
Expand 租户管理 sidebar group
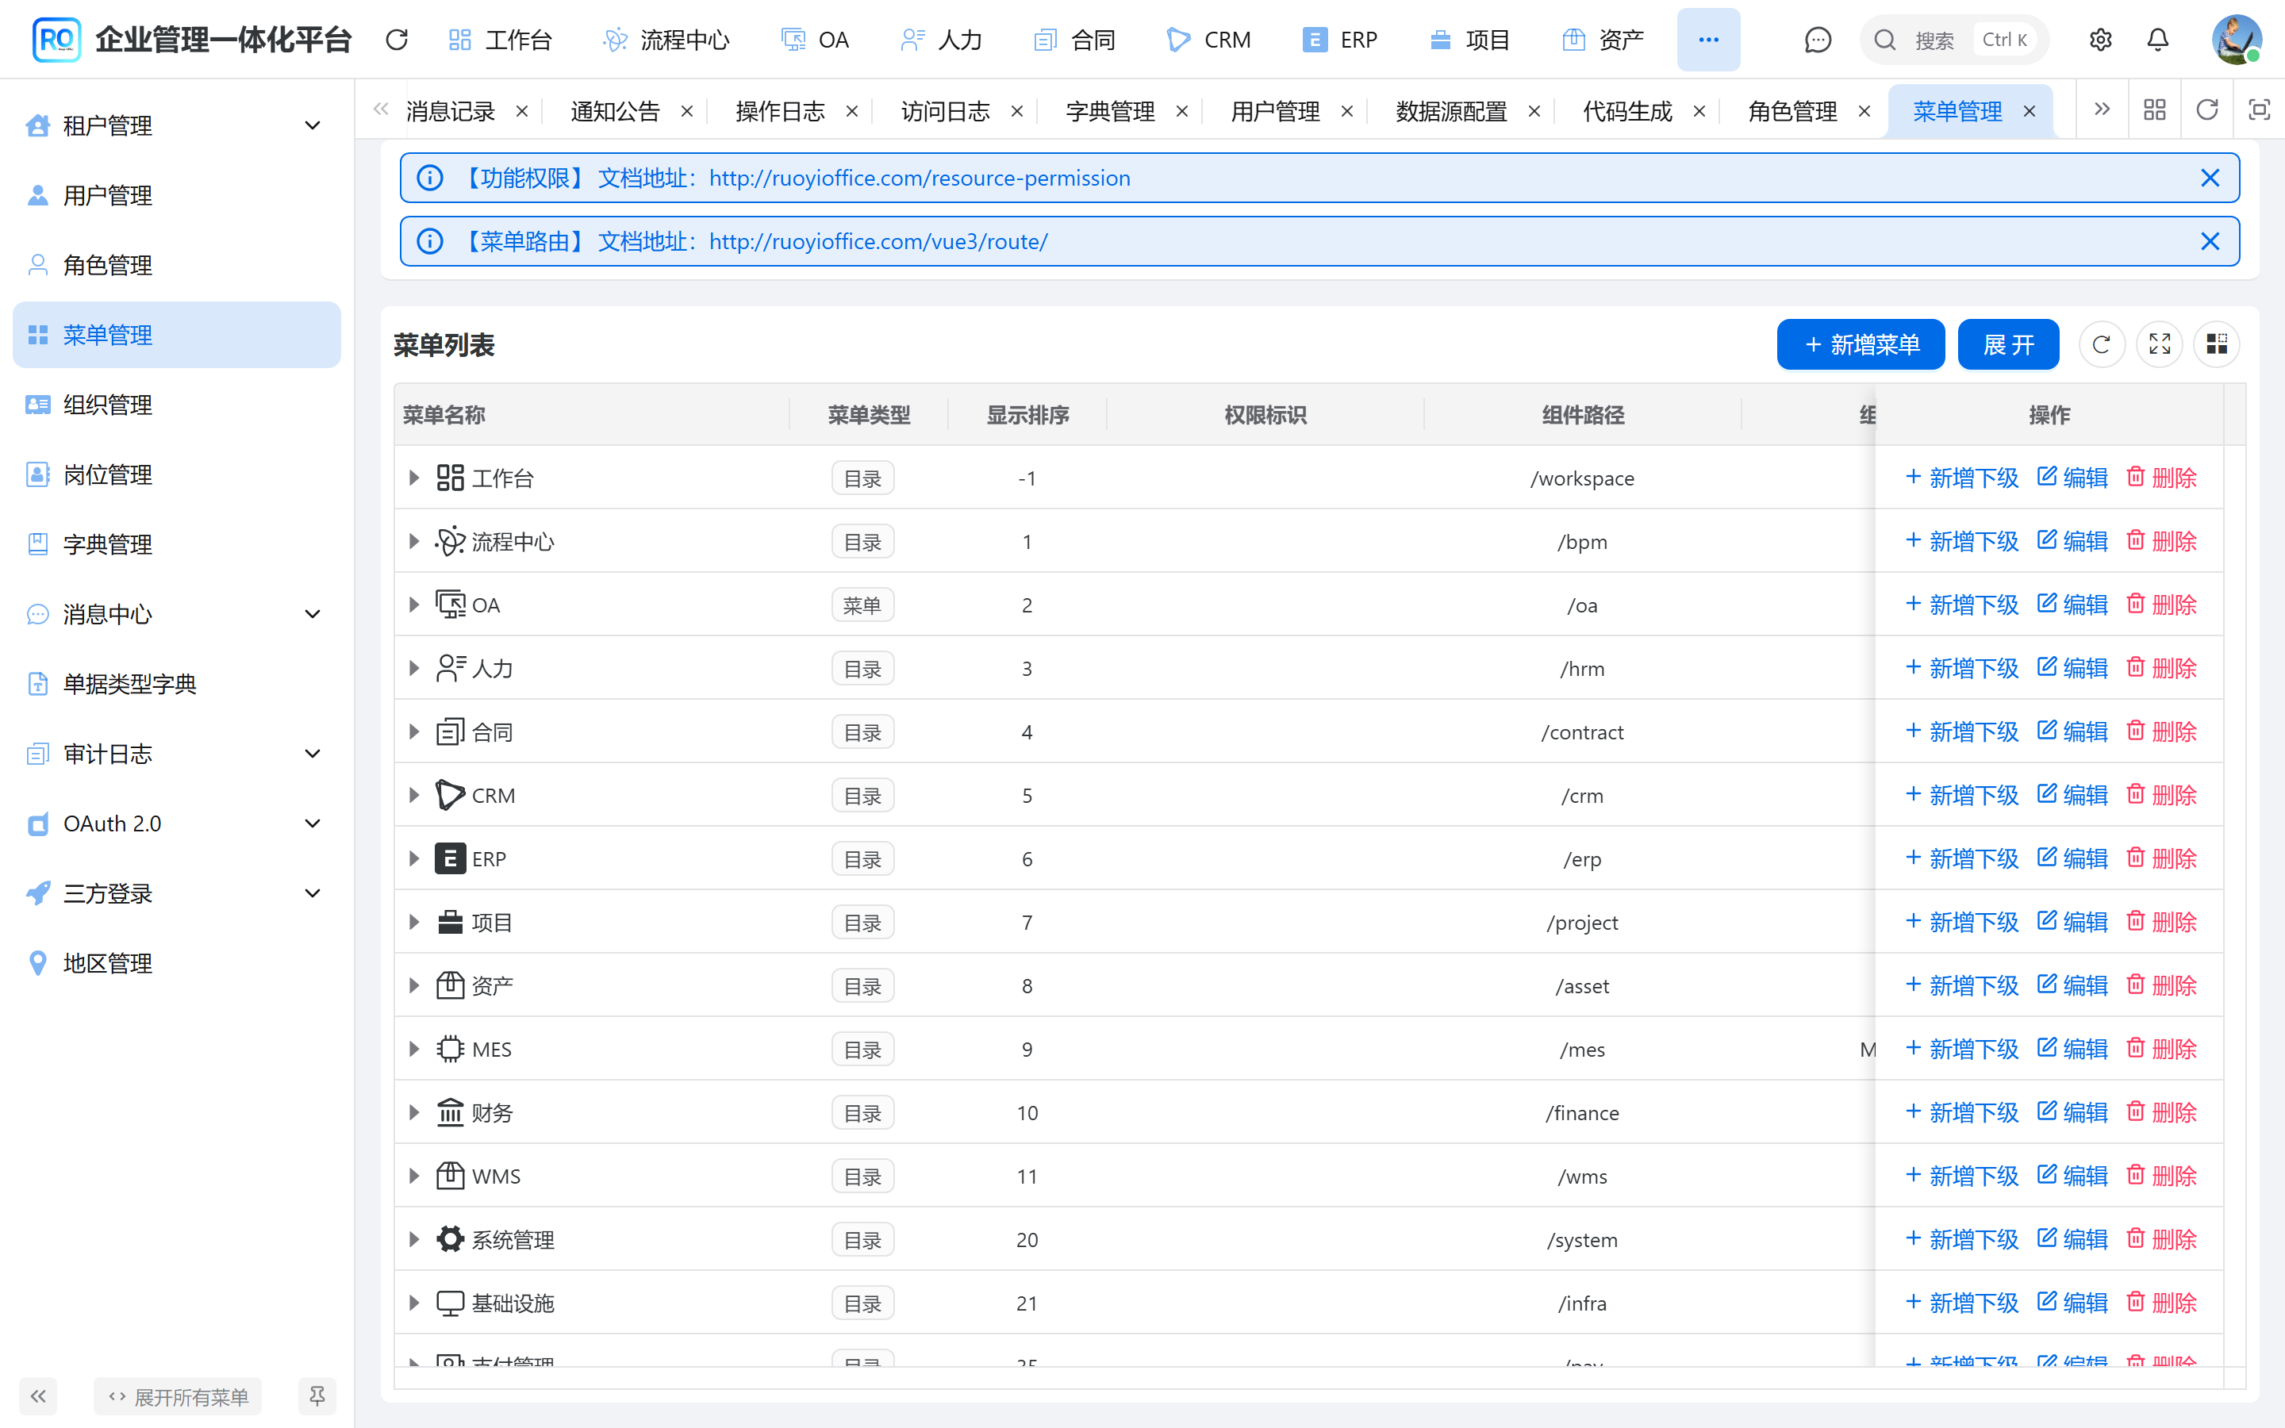[x=177, y=125]
